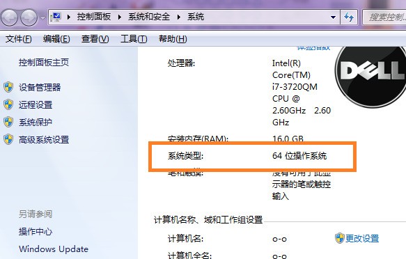Click the shield icon beside 更改设置
Viewport: 406px width, 259px height.
pos(339,238)
